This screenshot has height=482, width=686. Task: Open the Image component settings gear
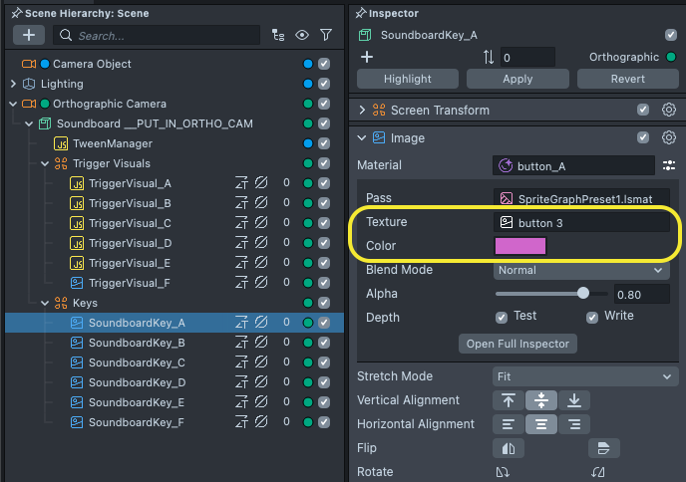tap(669, 138)
